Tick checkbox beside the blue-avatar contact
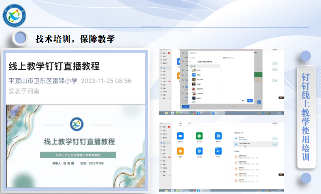321x194 pixels. point(191,75)
